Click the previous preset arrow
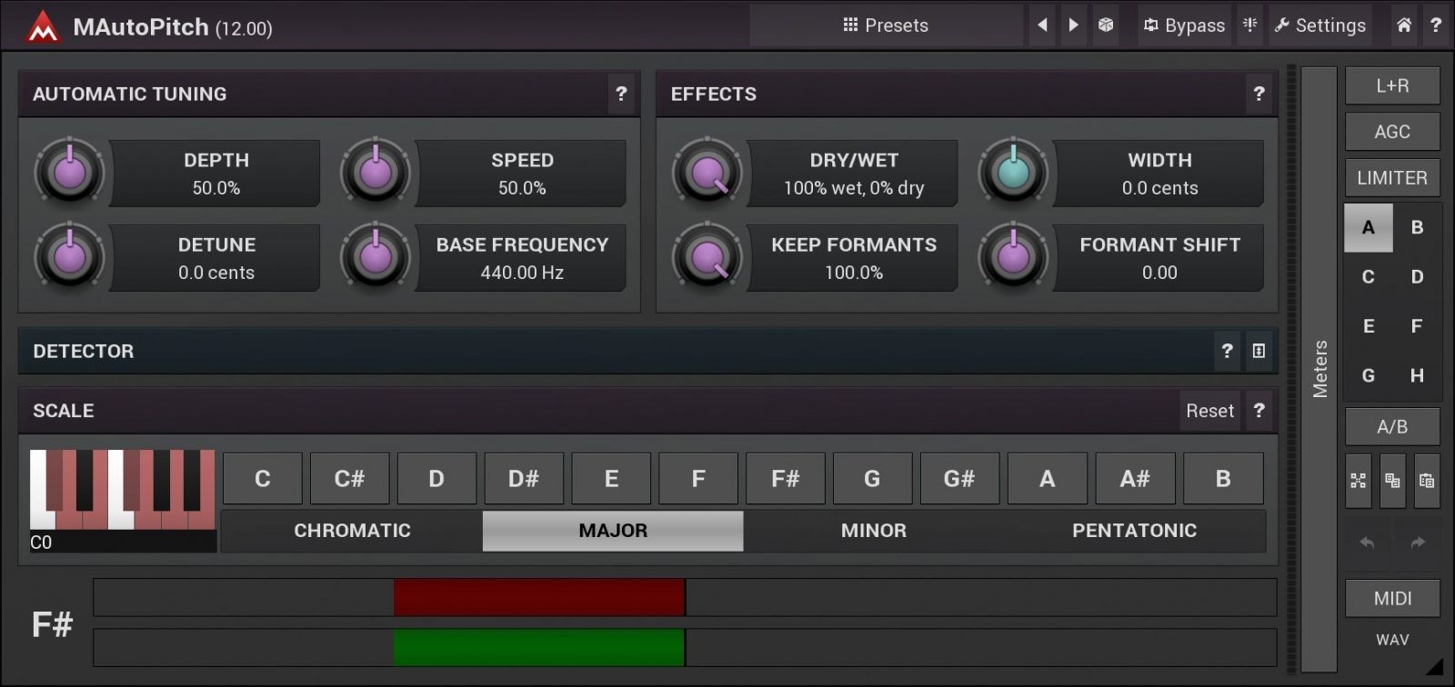This screenshot has height=687, width=1455. (x=1042, y=25)
